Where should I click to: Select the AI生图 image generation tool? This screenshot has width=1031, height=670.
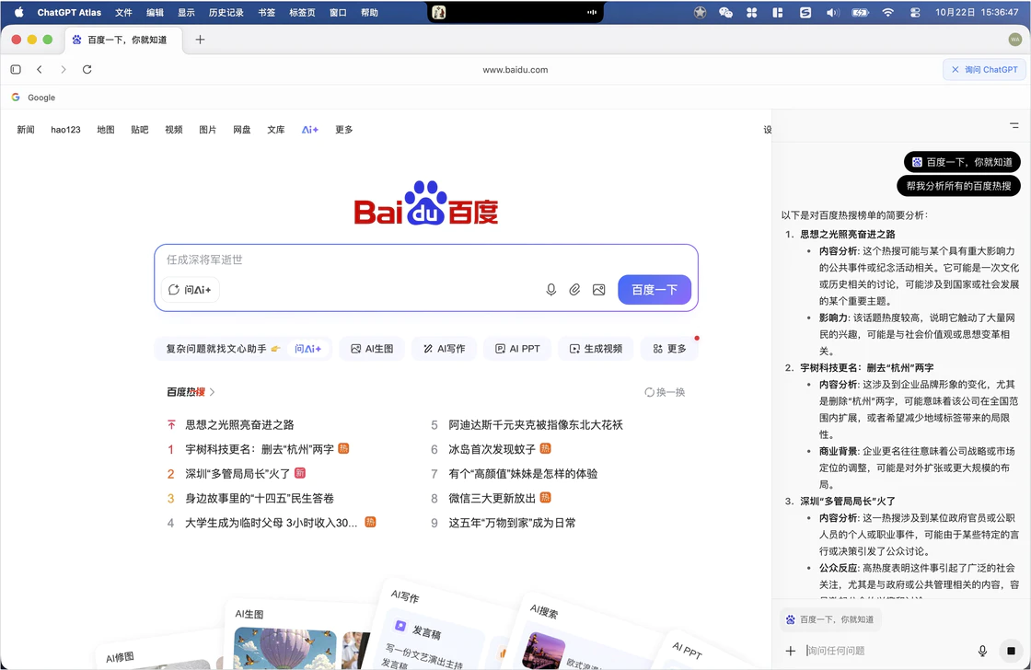[371, 348]
